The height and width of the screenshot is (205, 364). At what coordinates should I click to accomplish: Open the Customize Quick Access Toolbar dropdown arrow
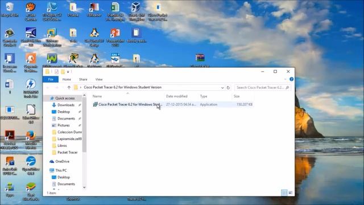point(68,72)
